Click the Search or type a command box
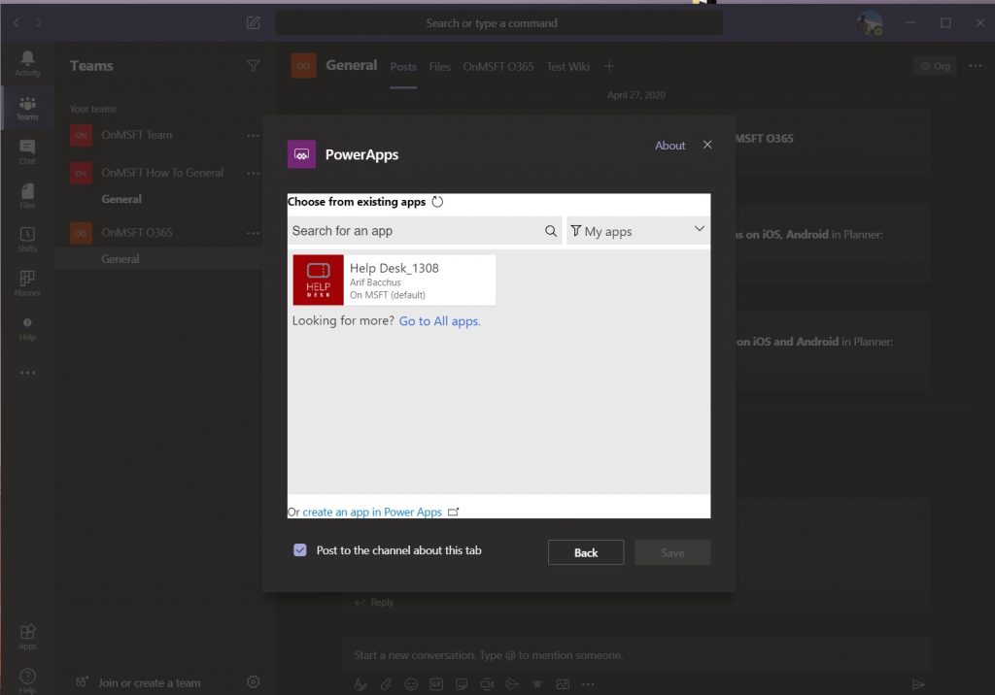The image size is (995, 695). tap(498, 23)
